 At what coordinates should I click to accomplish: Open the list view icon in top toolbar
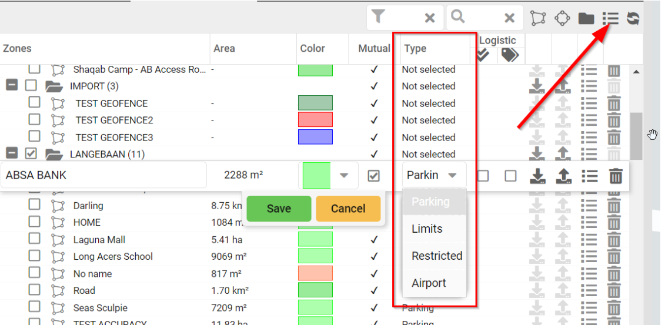click(x=611, y=18)
